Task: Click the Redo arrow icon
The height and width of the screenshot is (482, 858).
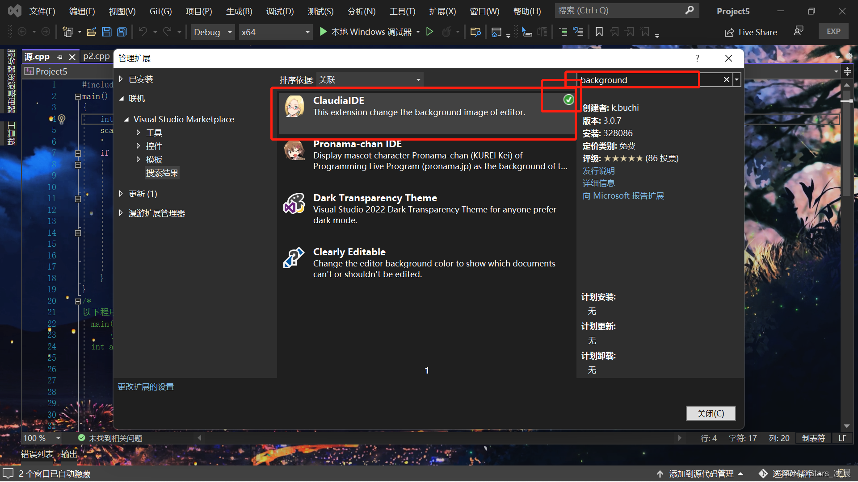Action: point(167,32)
